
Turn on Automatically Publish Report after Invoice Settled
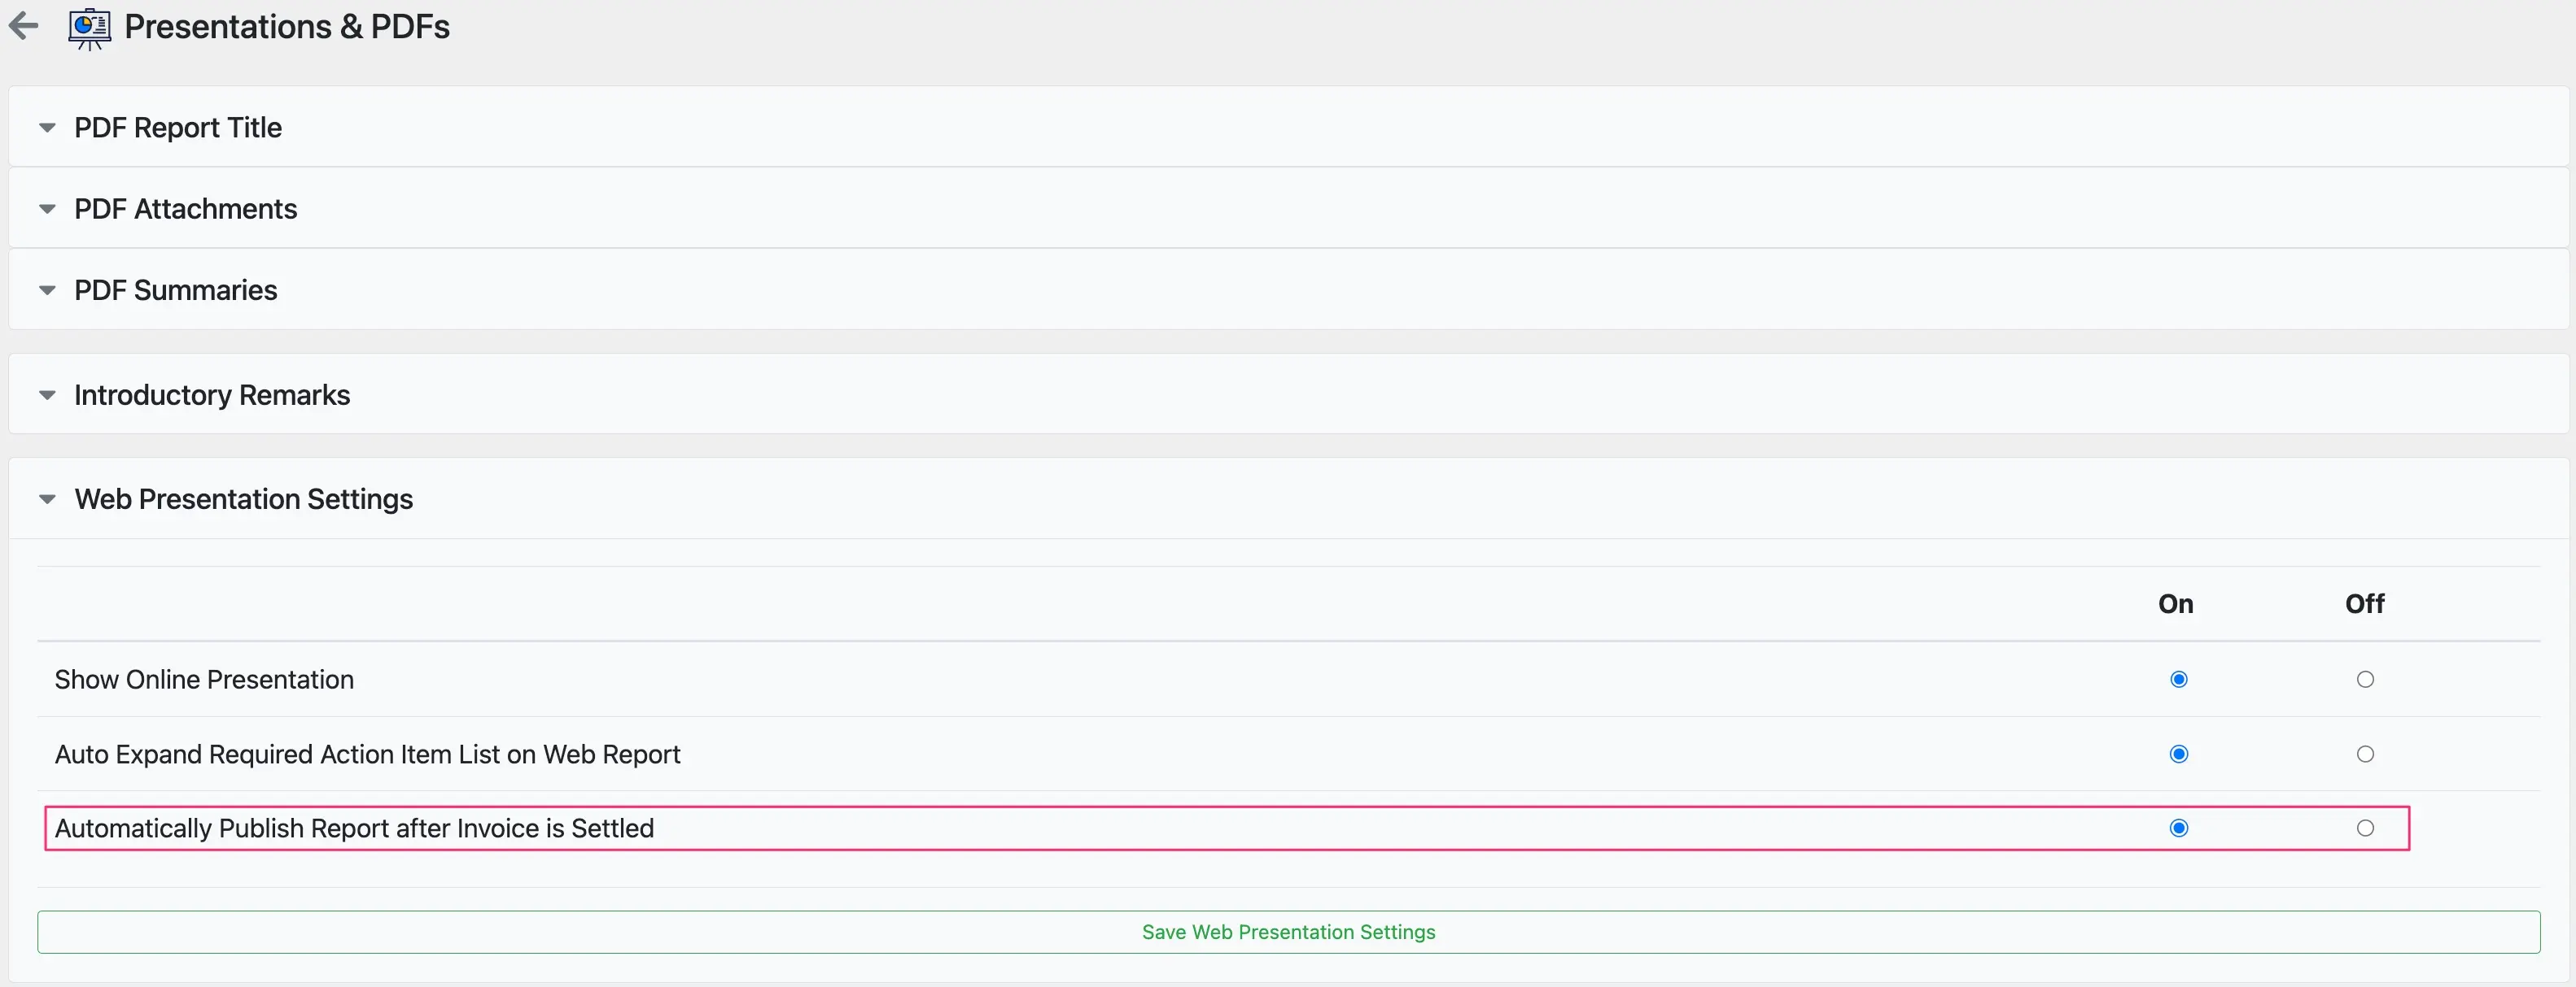(x=2179, y=828)
